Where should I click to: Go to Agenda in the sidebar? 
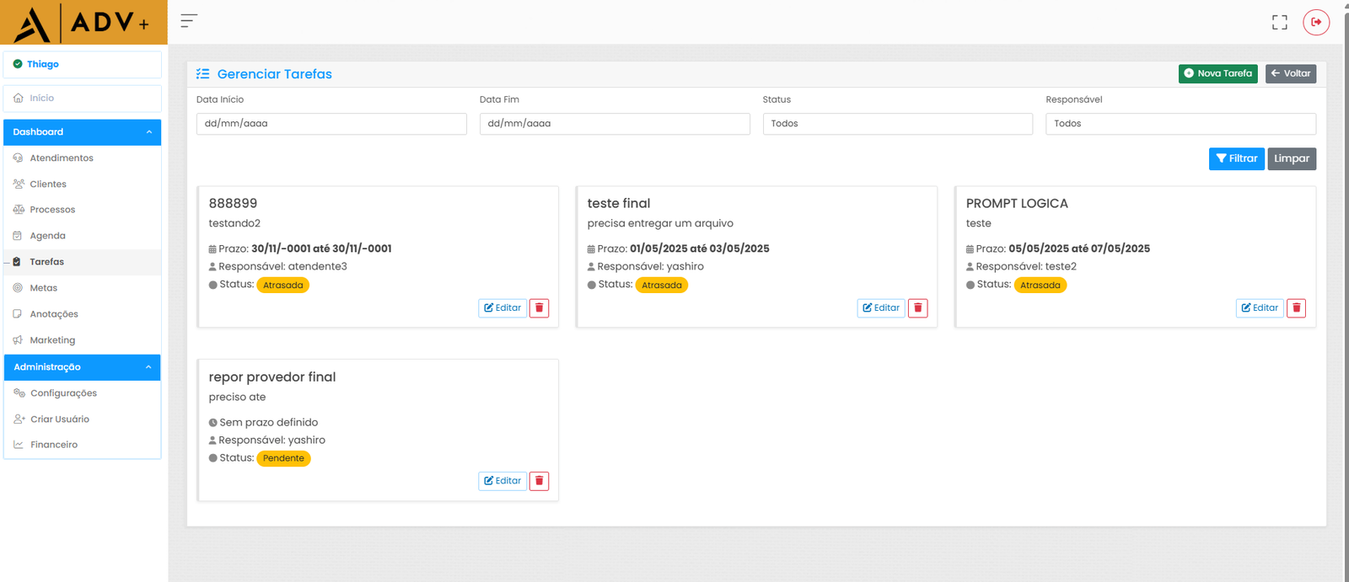(47, 236)
